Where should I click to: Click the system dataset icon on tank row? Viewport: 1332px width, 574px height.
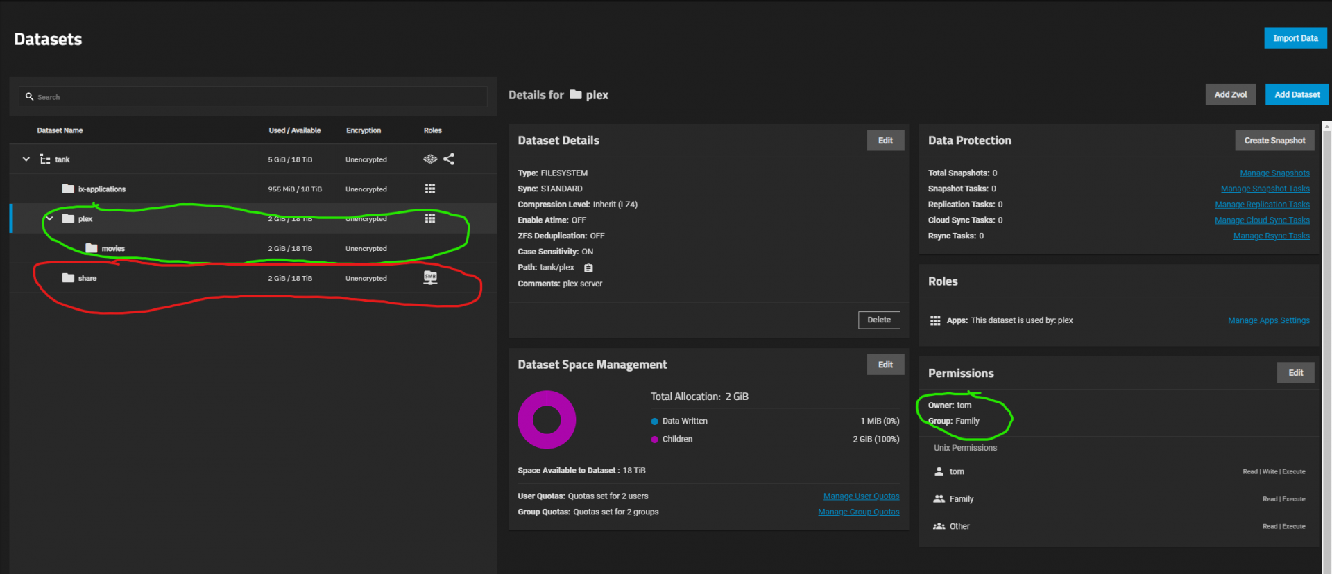pos(430,159)
